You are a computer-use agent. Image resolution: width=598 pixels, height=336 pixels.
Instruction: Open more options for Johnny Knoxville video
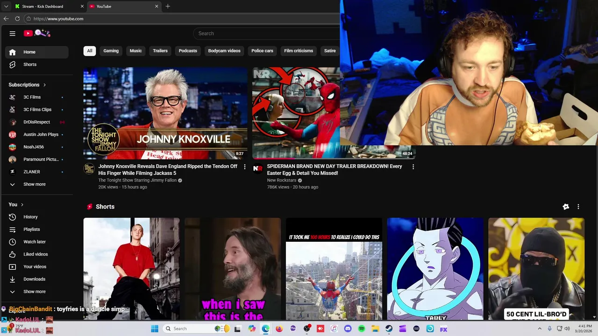(244, 167)
